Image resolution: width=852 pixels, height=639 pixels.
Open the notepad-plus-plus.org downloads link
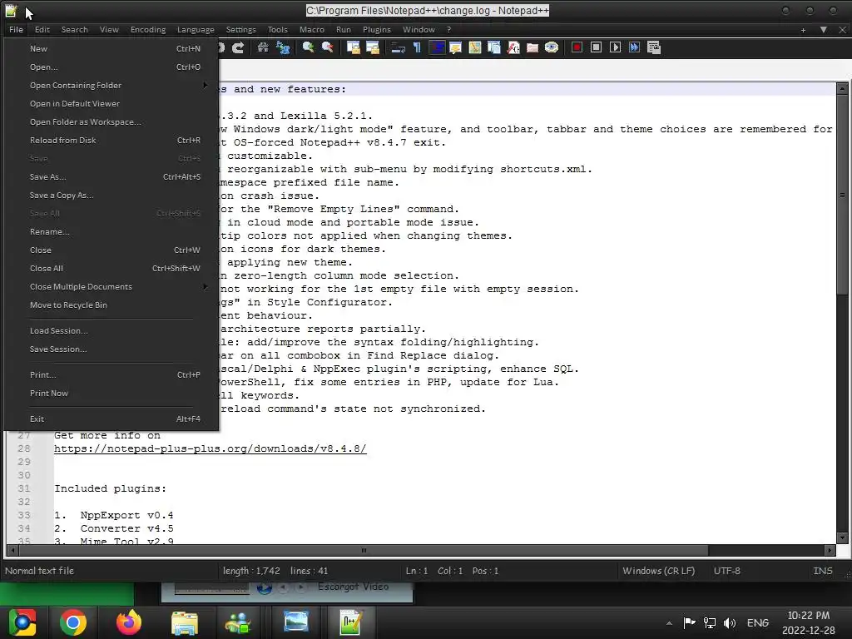(211, 448)
